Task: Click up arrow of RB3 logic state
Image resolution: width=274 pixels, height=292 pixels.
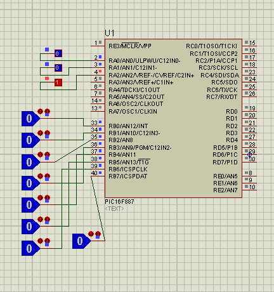Action: [x=40, y=176]
